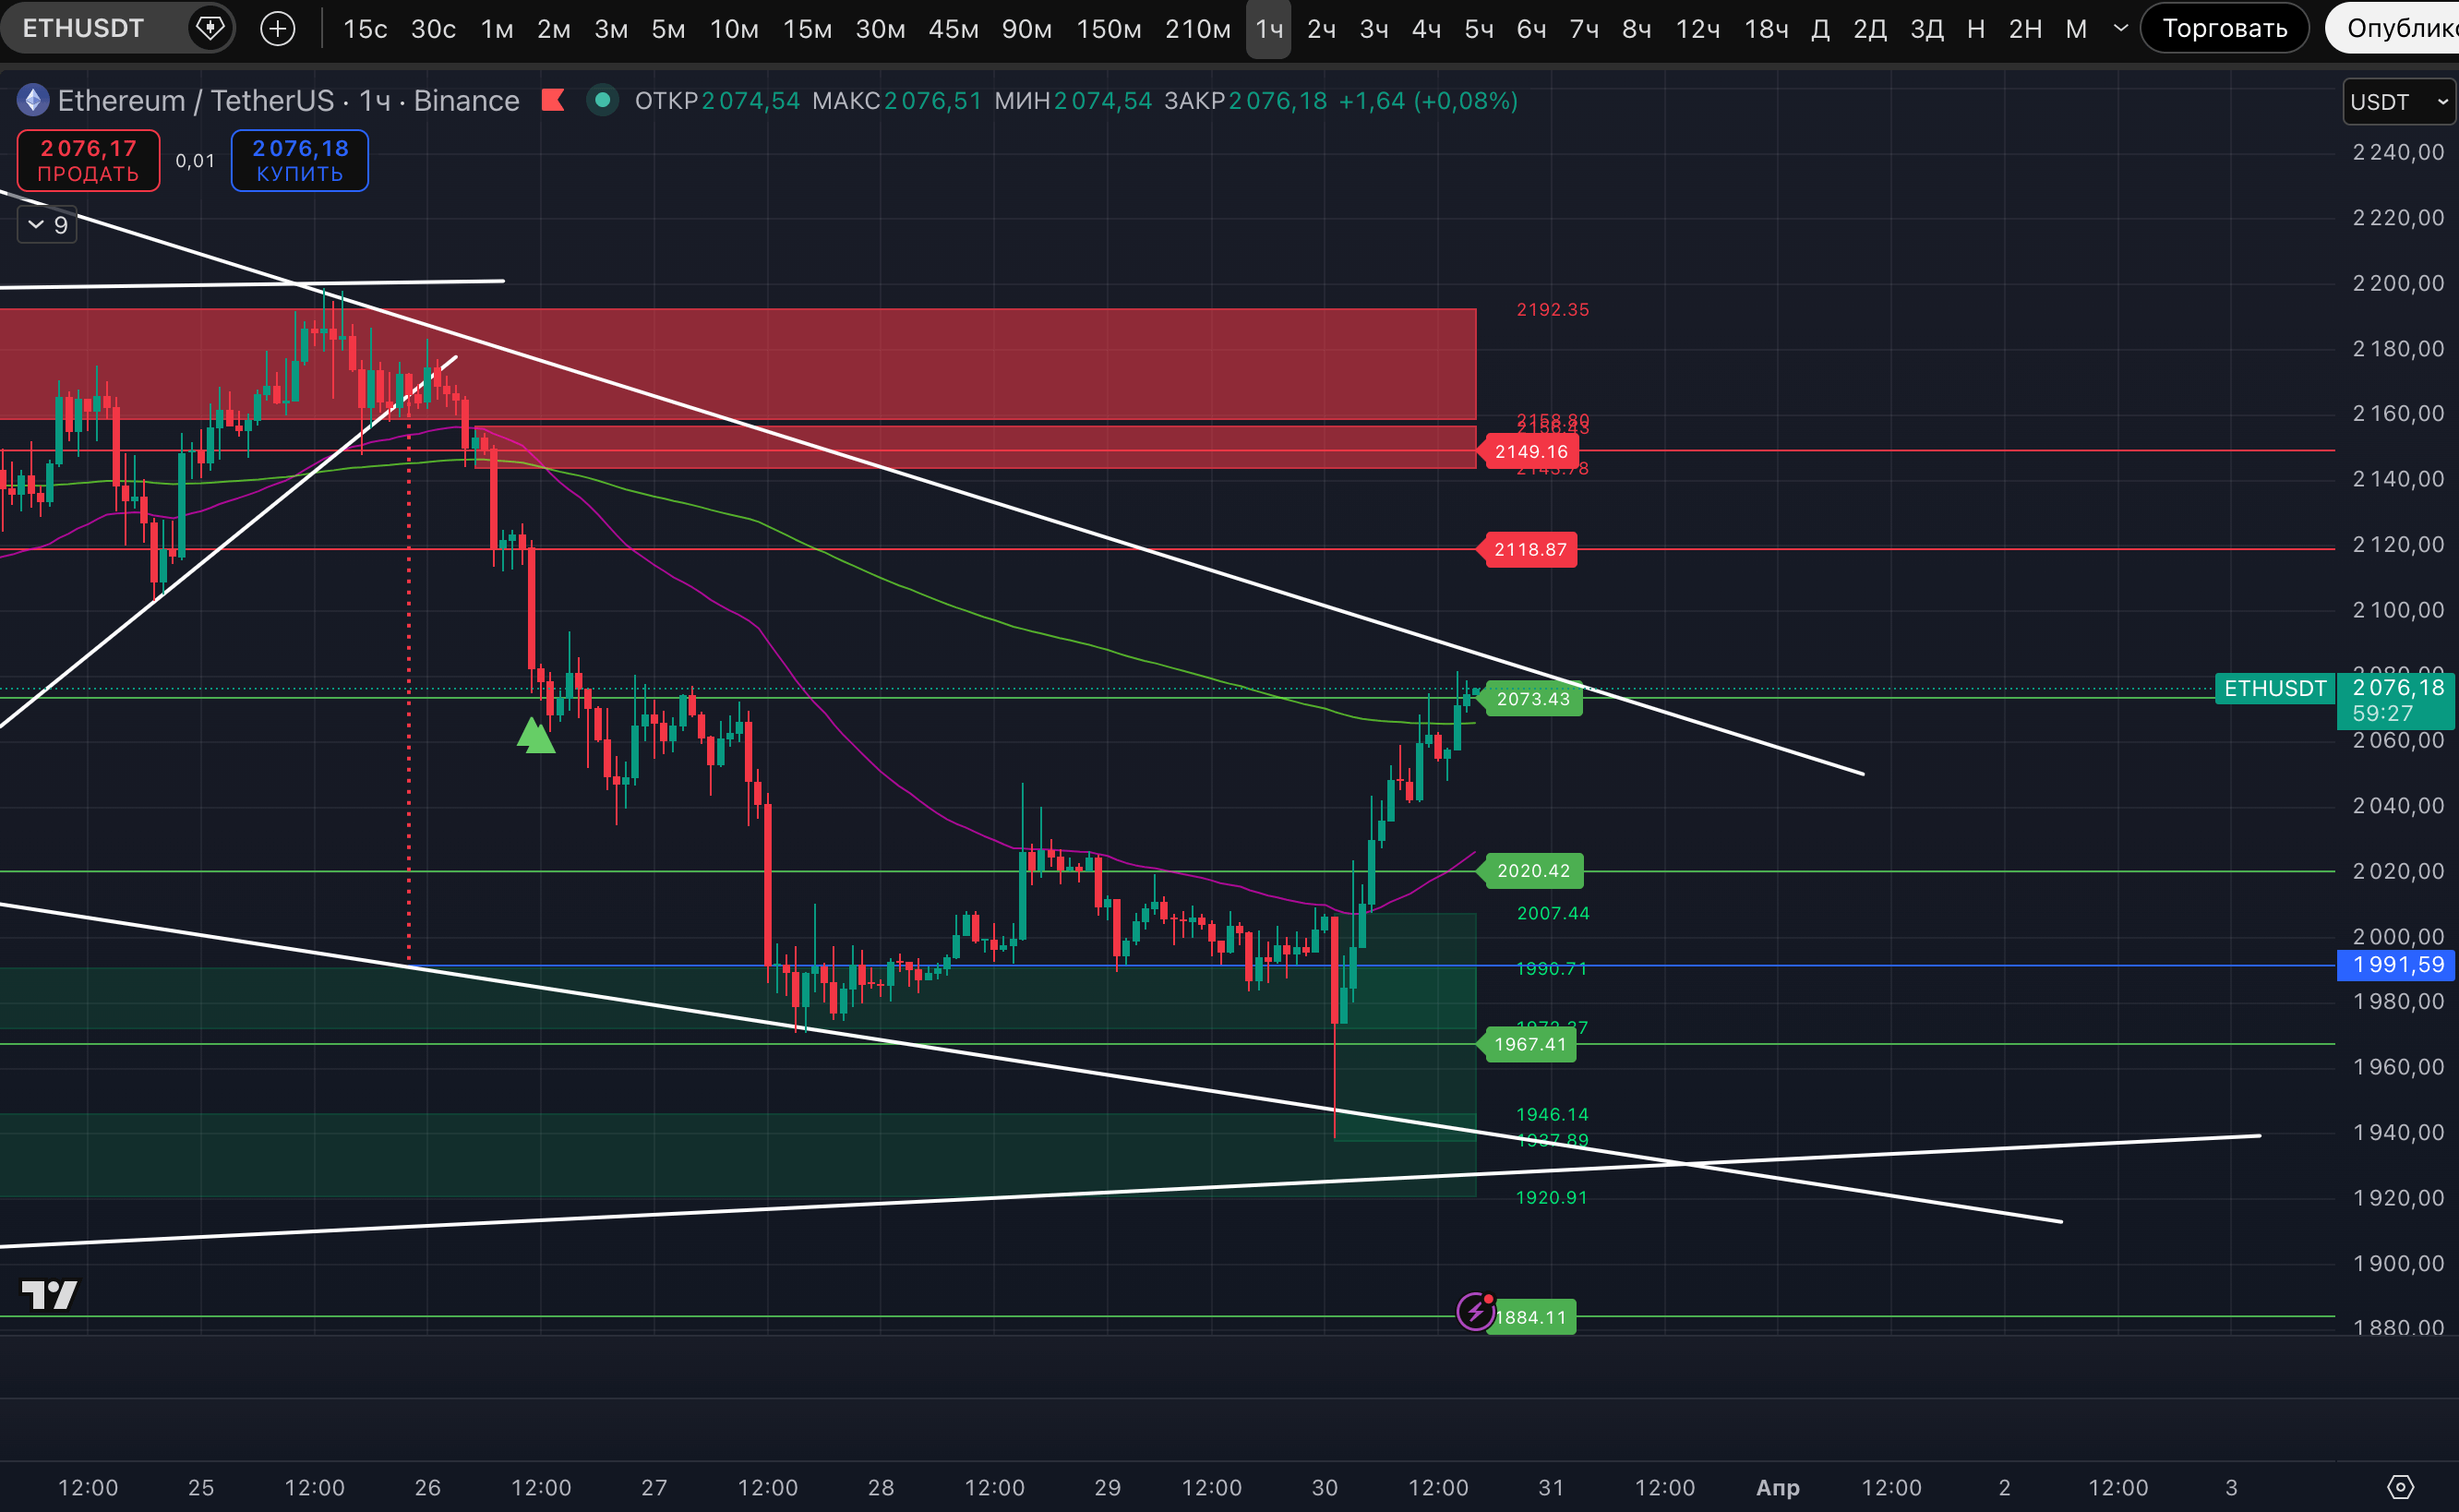Open the USDT currency dropdown
2459x1512 pixels.
point(2397,102)
